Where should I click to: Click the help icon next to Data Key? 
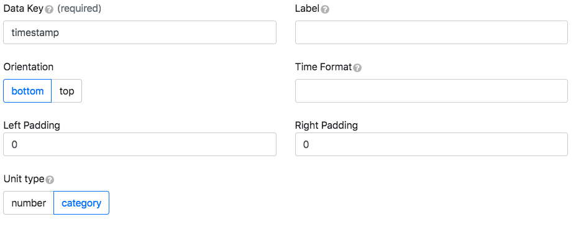[49, 9]
